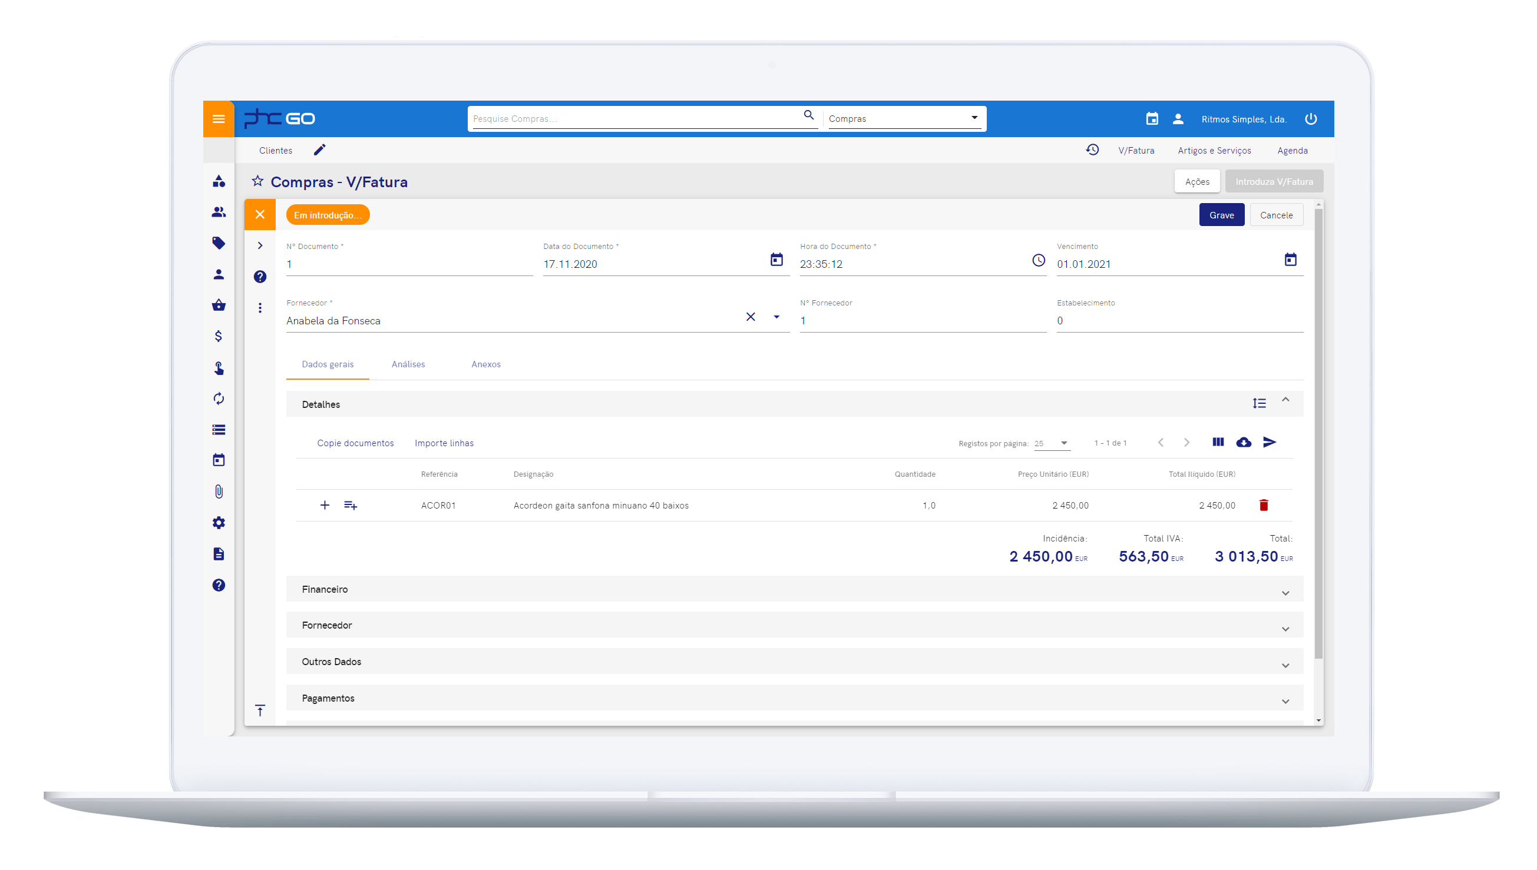Open the sidebar dollar sign icon

(218, 337)
